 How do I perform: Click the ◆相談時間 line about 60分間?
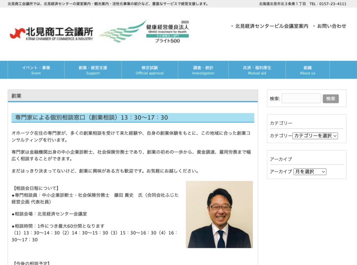point(58,226)
